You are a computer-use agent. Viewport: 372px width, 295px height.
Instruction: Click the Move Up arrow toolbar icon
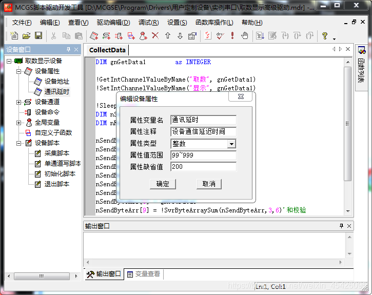167,35
